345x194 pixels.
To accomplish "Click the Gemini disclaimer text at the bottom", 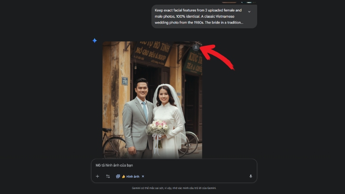I will pos(174,188).
